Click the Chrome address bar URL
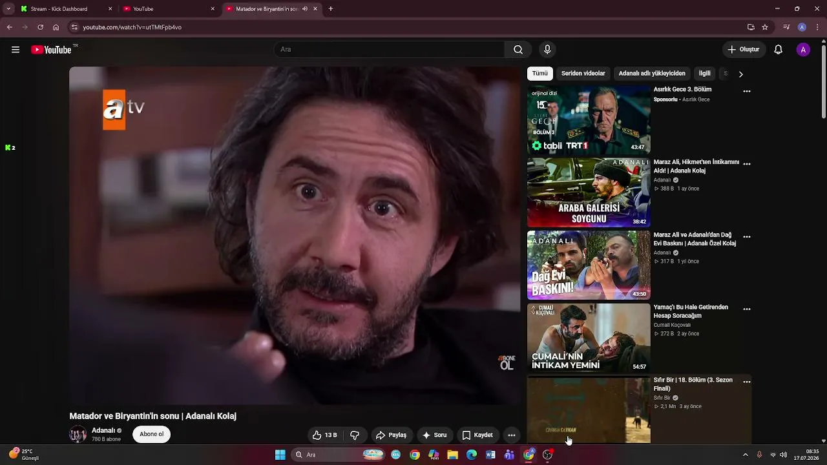Viewport: 827px width, 465px height. 132,27
